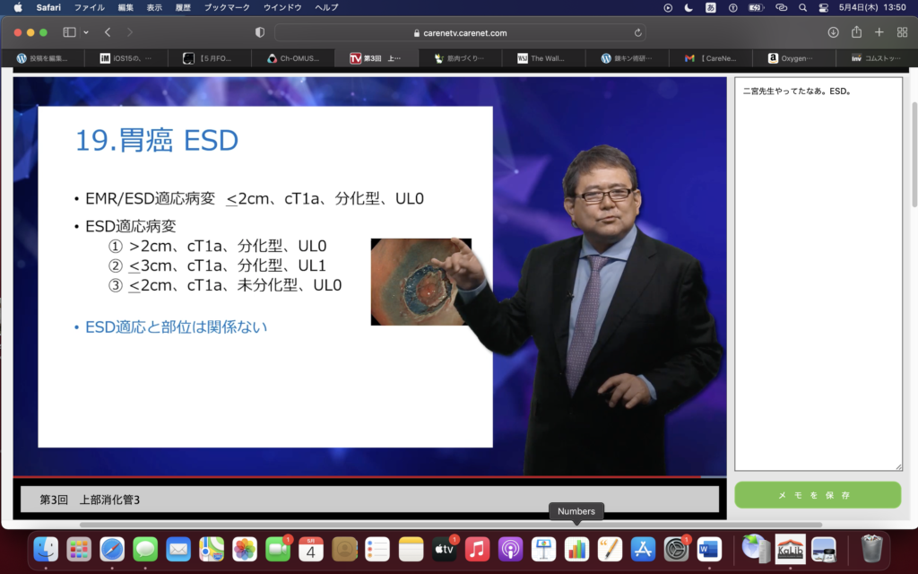This screenshot has height=574, width=918.
Task: Switch to the "The Wall..." WSJ tab
Action: 547,58
